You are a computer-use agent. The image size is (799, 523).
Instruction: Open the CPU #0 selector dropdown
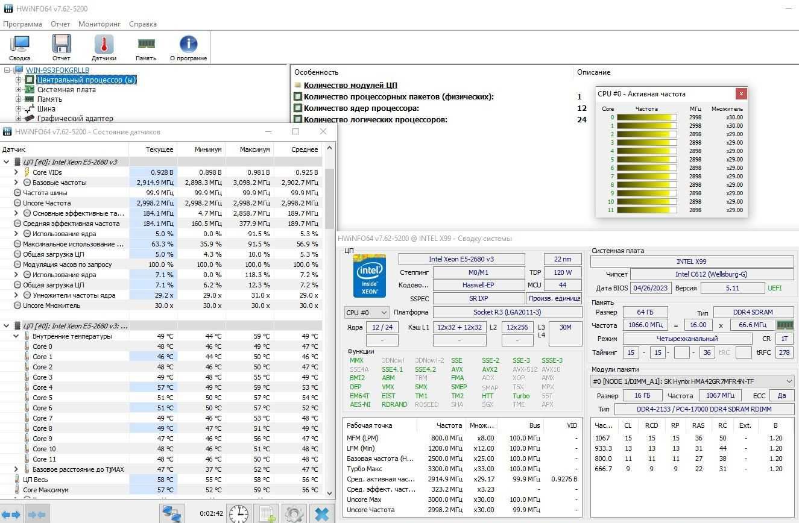(x=367, y=313)
